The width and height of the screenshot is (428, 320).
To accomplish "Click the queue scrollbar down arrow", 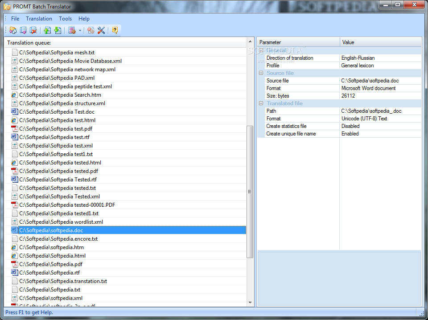I will tap(250, 302).
